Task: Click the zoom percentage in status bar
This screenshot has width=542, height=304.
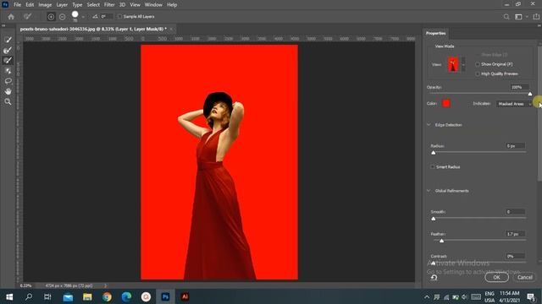Action: pyautogui.click(x=25, y=285)
